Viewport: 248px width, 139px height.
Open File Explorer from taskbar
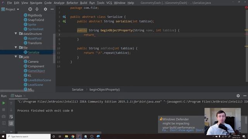pos(66,136)
